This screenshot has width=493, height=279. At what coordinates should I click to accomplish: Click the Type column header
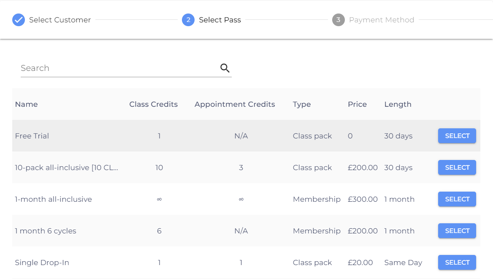302,104
